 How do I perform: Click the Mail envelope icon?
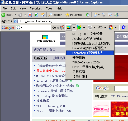point(96,15)
